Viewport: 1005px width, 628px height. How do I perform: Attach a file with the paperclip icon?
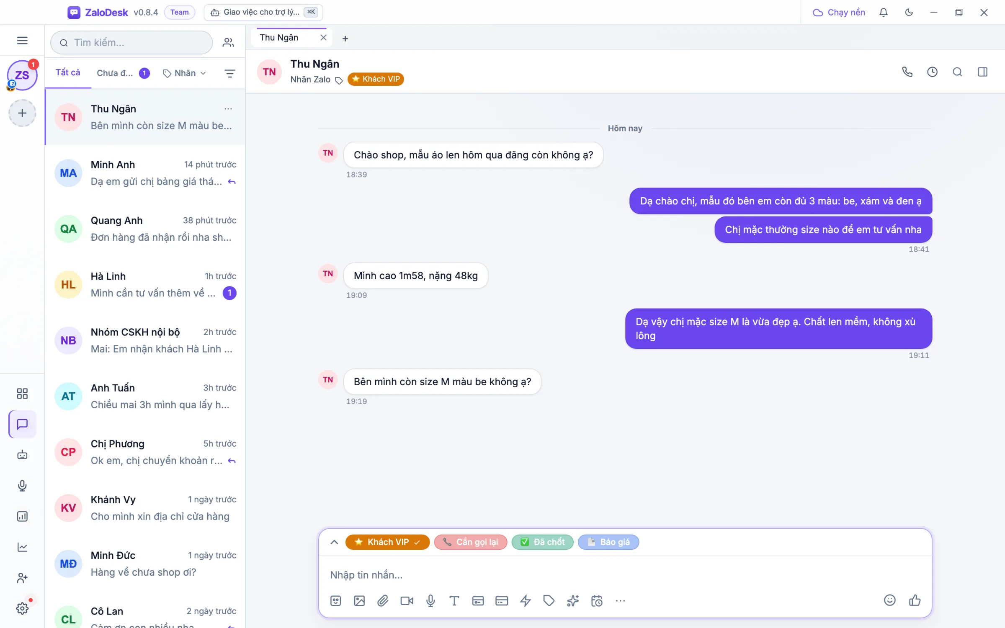(x=383, y=601)
